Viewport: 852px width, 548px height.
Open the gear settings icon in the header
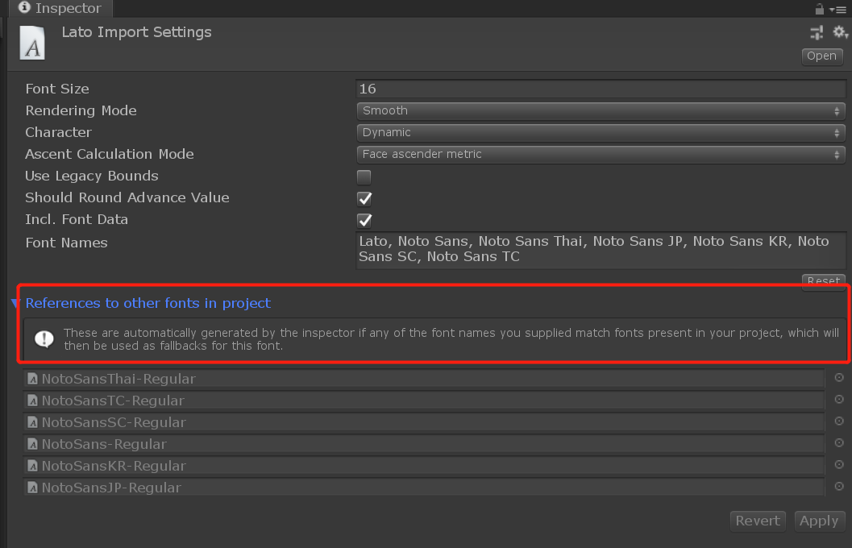click(840, 32)
